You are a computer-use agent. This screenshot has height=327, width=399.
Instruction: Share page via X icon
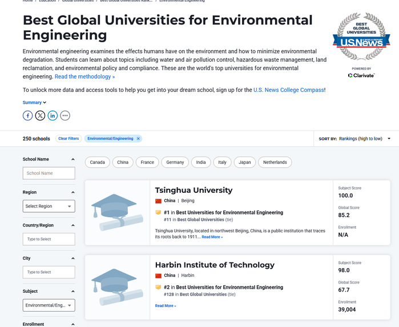[40, 116]
